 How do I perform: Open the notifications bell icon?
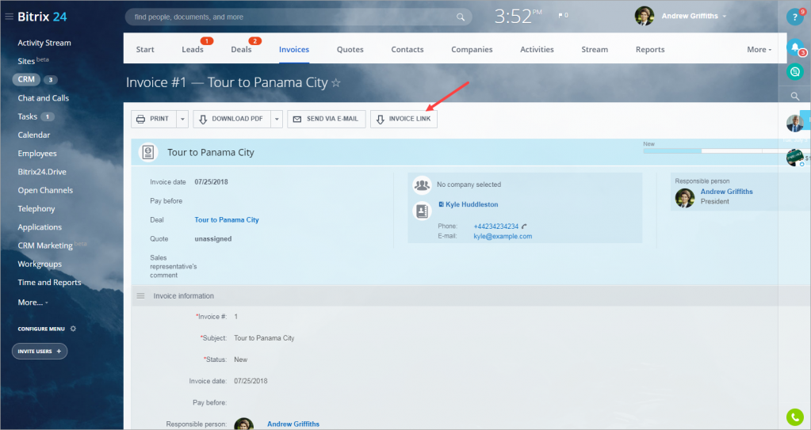(794, 48)
